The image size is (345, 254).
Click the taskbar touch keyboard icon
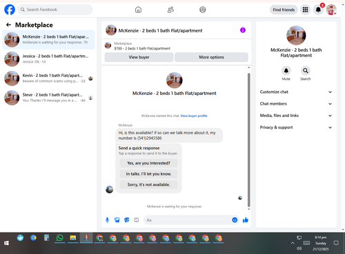[x=306, y=243]
